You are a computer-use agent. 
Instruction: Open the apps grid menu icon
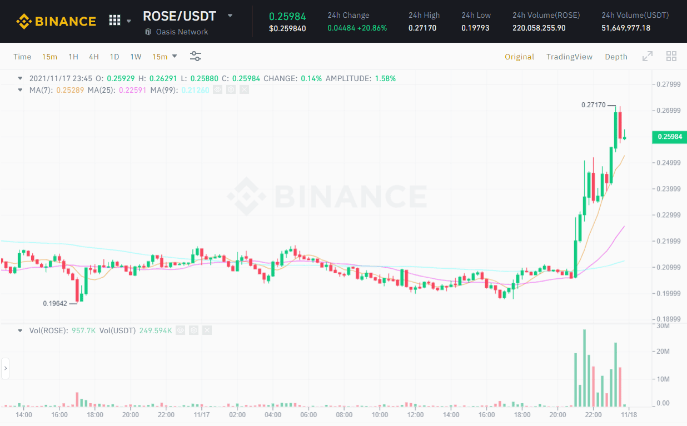click(x=114, y=21)
